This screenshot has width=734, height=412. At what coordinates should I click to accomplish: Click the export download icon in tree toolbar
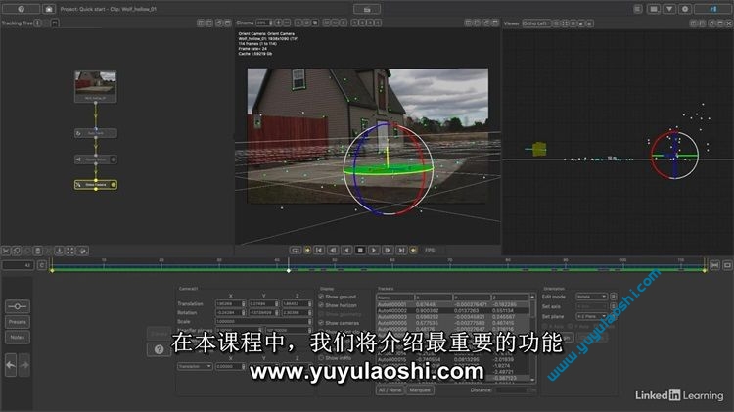(59, 251)
